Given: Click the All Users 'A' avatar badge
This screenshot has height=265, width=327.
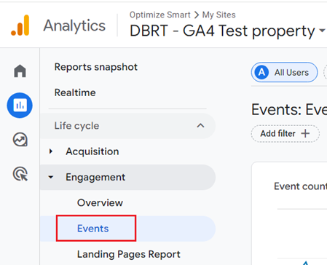Looking at the screenshot, I should pos(261,72).
